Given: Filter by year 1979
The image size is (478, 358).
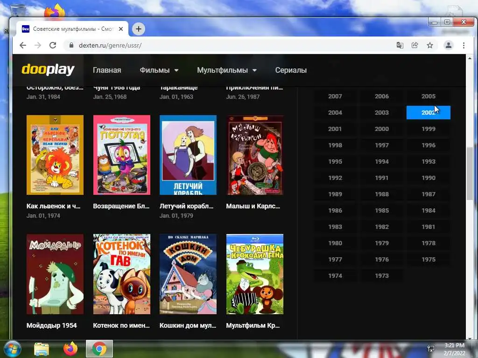Looking at the screenshot, I should point(382,243).
